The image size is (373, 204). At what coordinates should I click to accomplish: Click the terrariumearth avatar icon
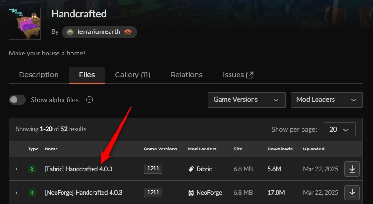70,32
